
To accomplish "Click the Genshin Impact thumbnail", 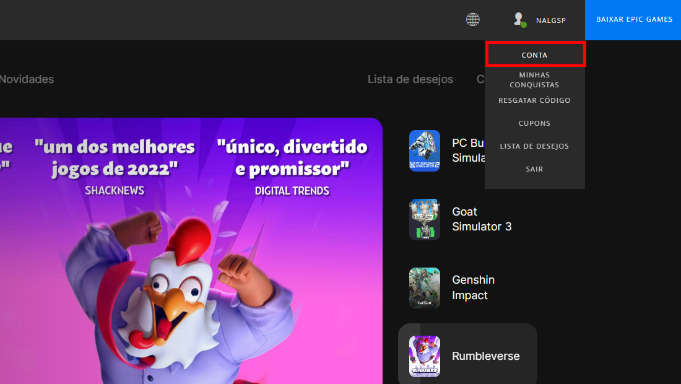I will pos(425,288).
